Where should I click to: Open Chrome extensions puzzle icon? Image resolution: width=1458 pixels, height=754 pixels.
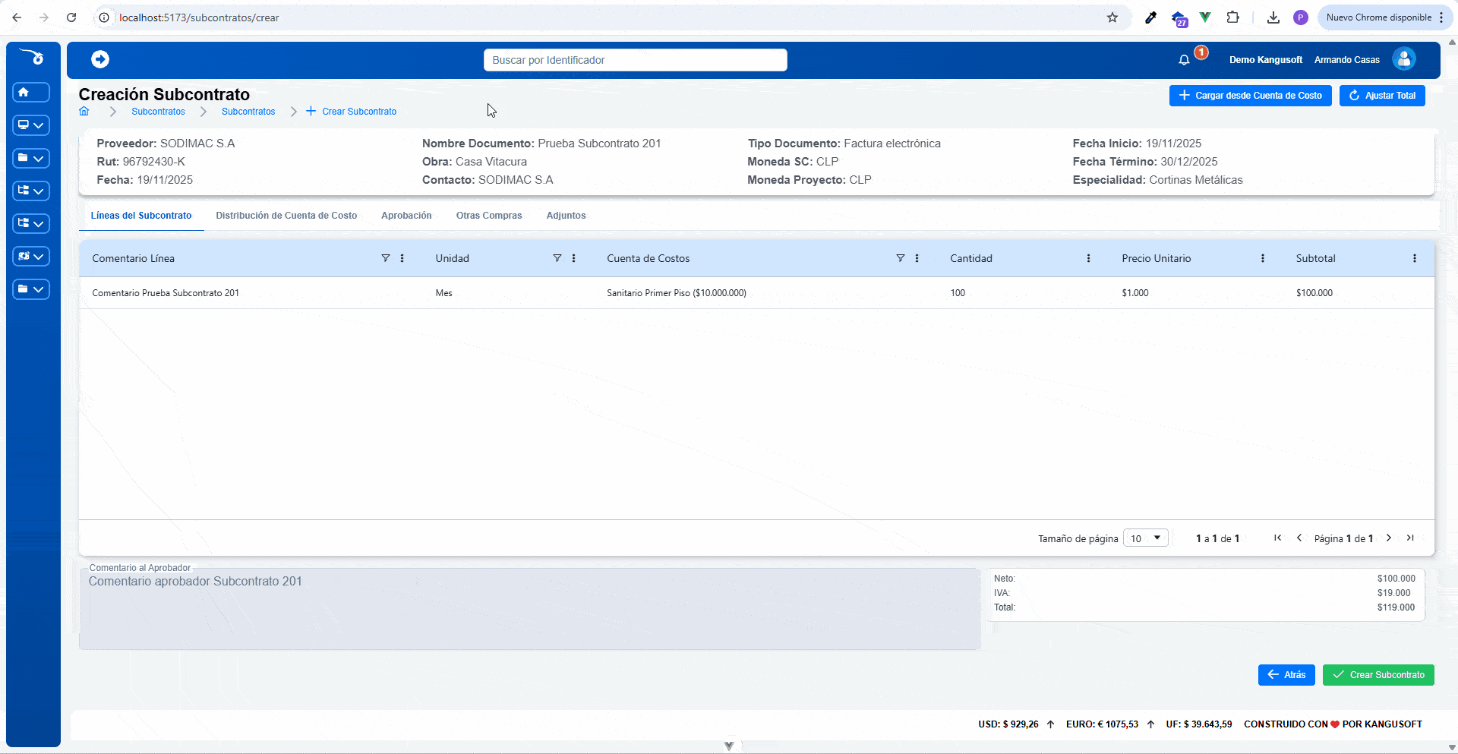point(1233,17)
